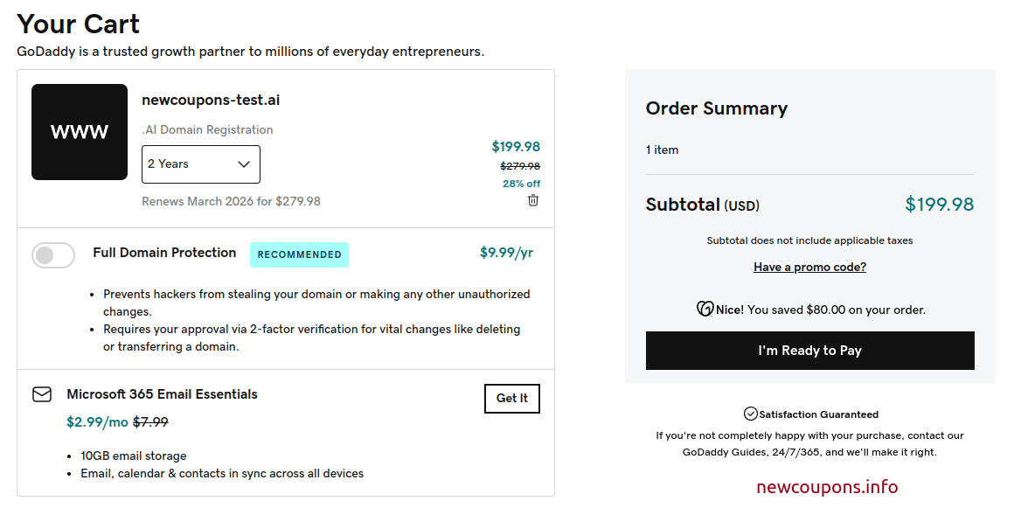Viewport: 1028px width, 515px height.
Task: Click the black WWW domain thumbnail
Action: click(80, 132)
